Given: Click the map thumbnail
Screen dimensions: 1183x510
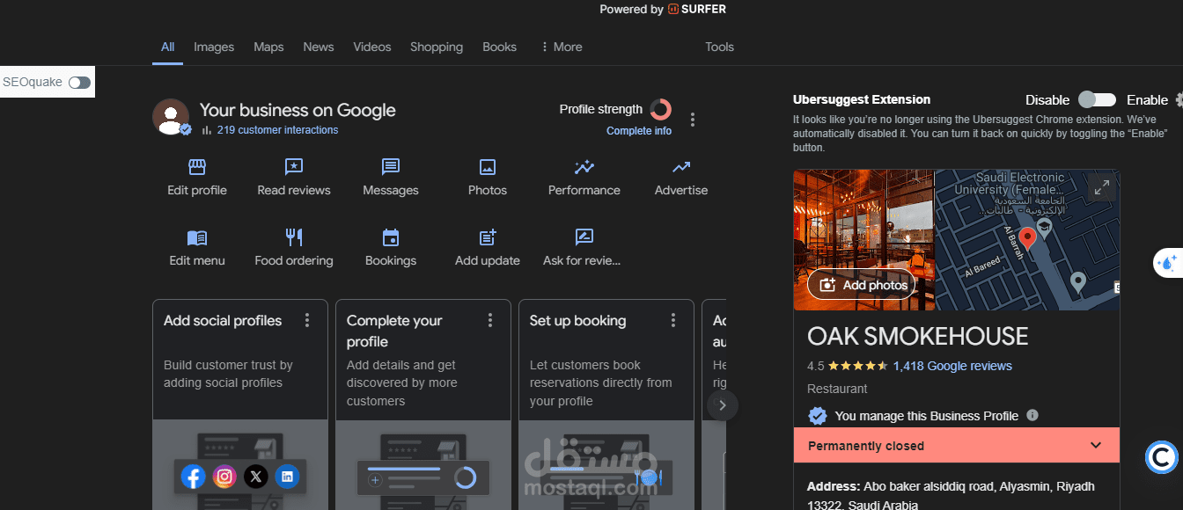Looking at the screenshot, I should (x=1026, y=239).
